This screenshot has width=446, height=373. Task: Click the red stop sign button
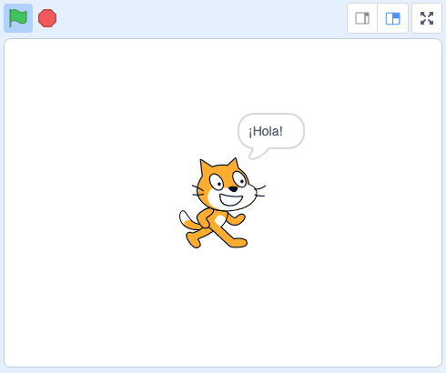coord(47,18)
